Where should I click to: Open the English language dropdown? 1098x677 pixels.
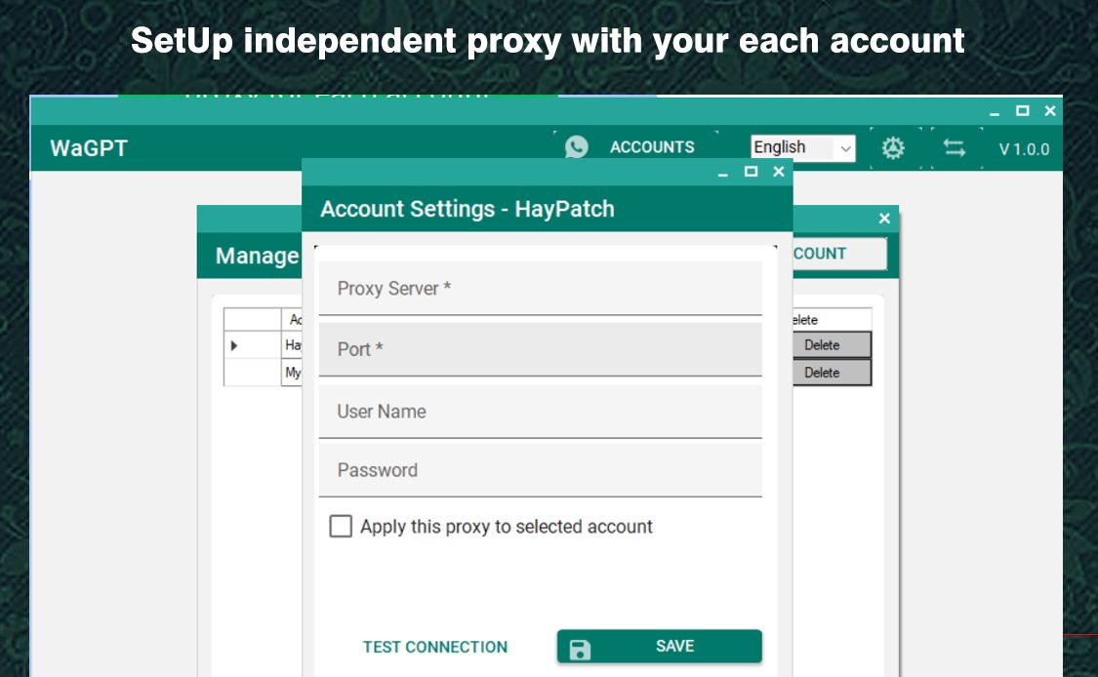coord(802,147)
